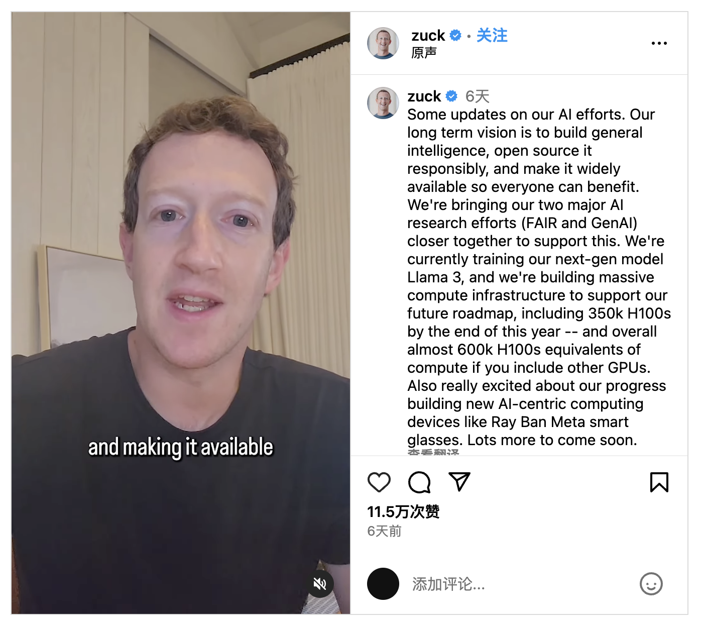
Task: Unmute the video with the speaker icon
Action: click(x=320, y=584)
